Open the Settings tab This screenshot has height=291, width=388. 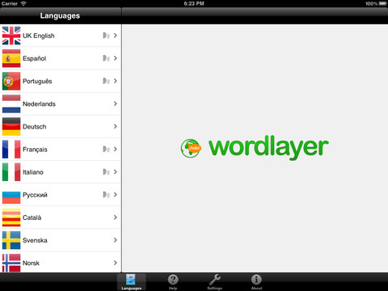coord(215,282)
